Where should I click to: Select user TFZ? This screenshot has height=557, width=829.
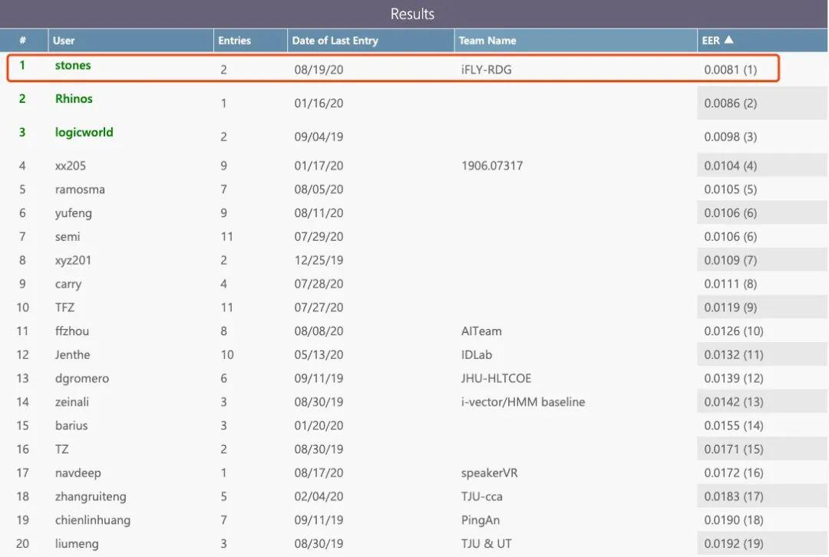[64, 308]
